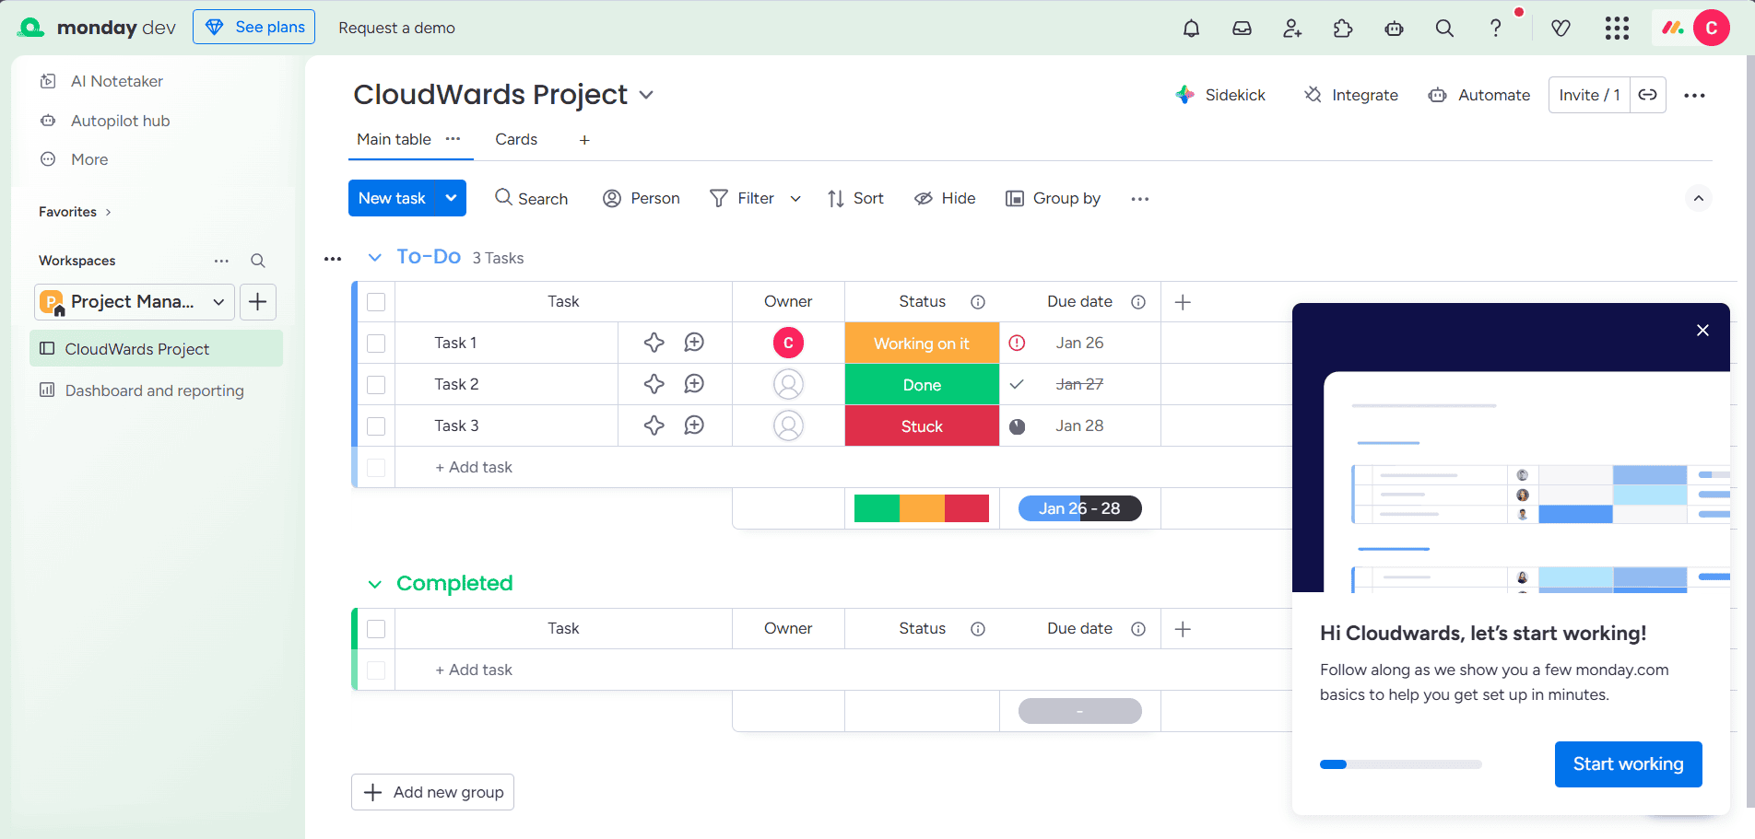Click the search everything magnifier icon
The width and height of the screenshot is (1755, 839).
pos(1444,29)
